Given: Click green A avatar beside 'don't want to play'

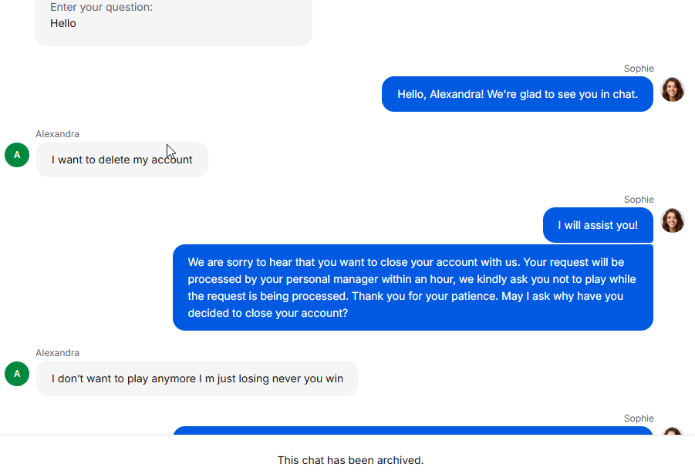Looking at the screenshot, I should 17,374.
